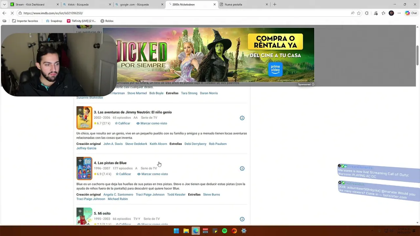Viewport: 420px width, 236px height.
Task: Open the read aloud icon in address bar
Action: [352, 13]
